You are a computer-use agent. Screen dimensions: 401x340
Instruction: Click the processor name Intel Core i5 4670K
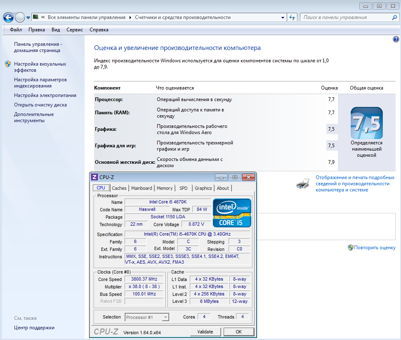pyautogui.click(x=168, y=202)
